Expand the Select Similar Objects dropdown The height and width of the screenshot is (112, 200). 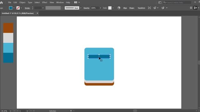(158, 8)
